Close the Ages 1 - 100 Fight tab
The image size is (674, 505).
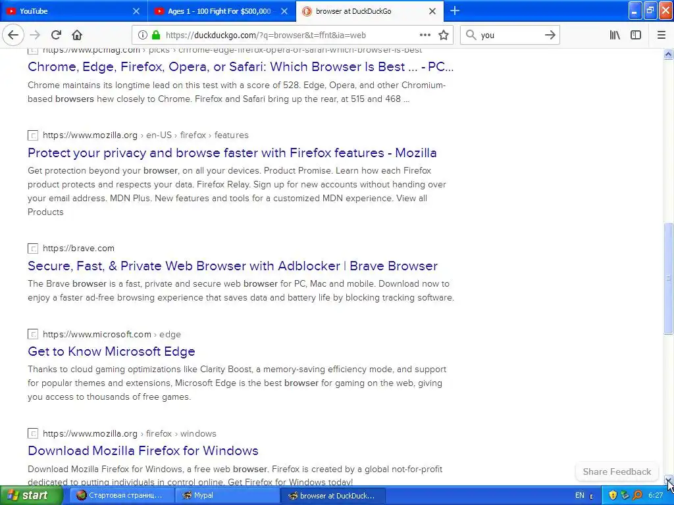tap(284, 11)
